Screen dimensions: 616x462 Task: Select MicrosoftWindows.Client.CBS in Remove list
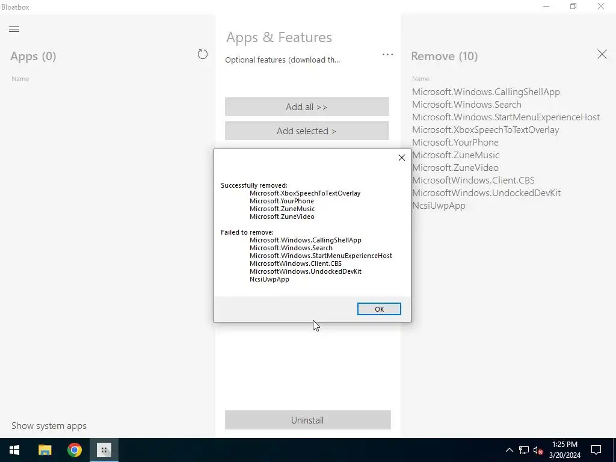click(473, 180)
